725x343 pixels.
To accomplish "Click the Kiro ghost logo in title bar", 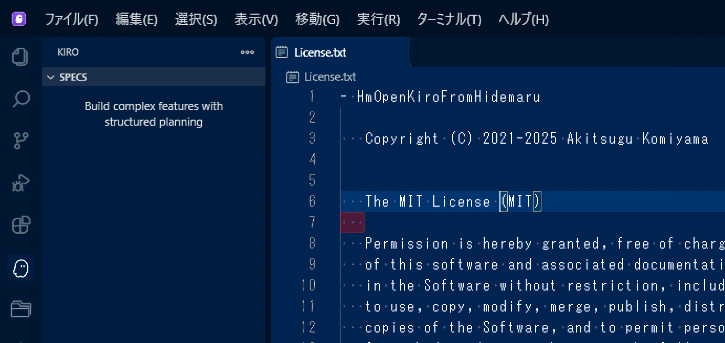I will 19,19.
